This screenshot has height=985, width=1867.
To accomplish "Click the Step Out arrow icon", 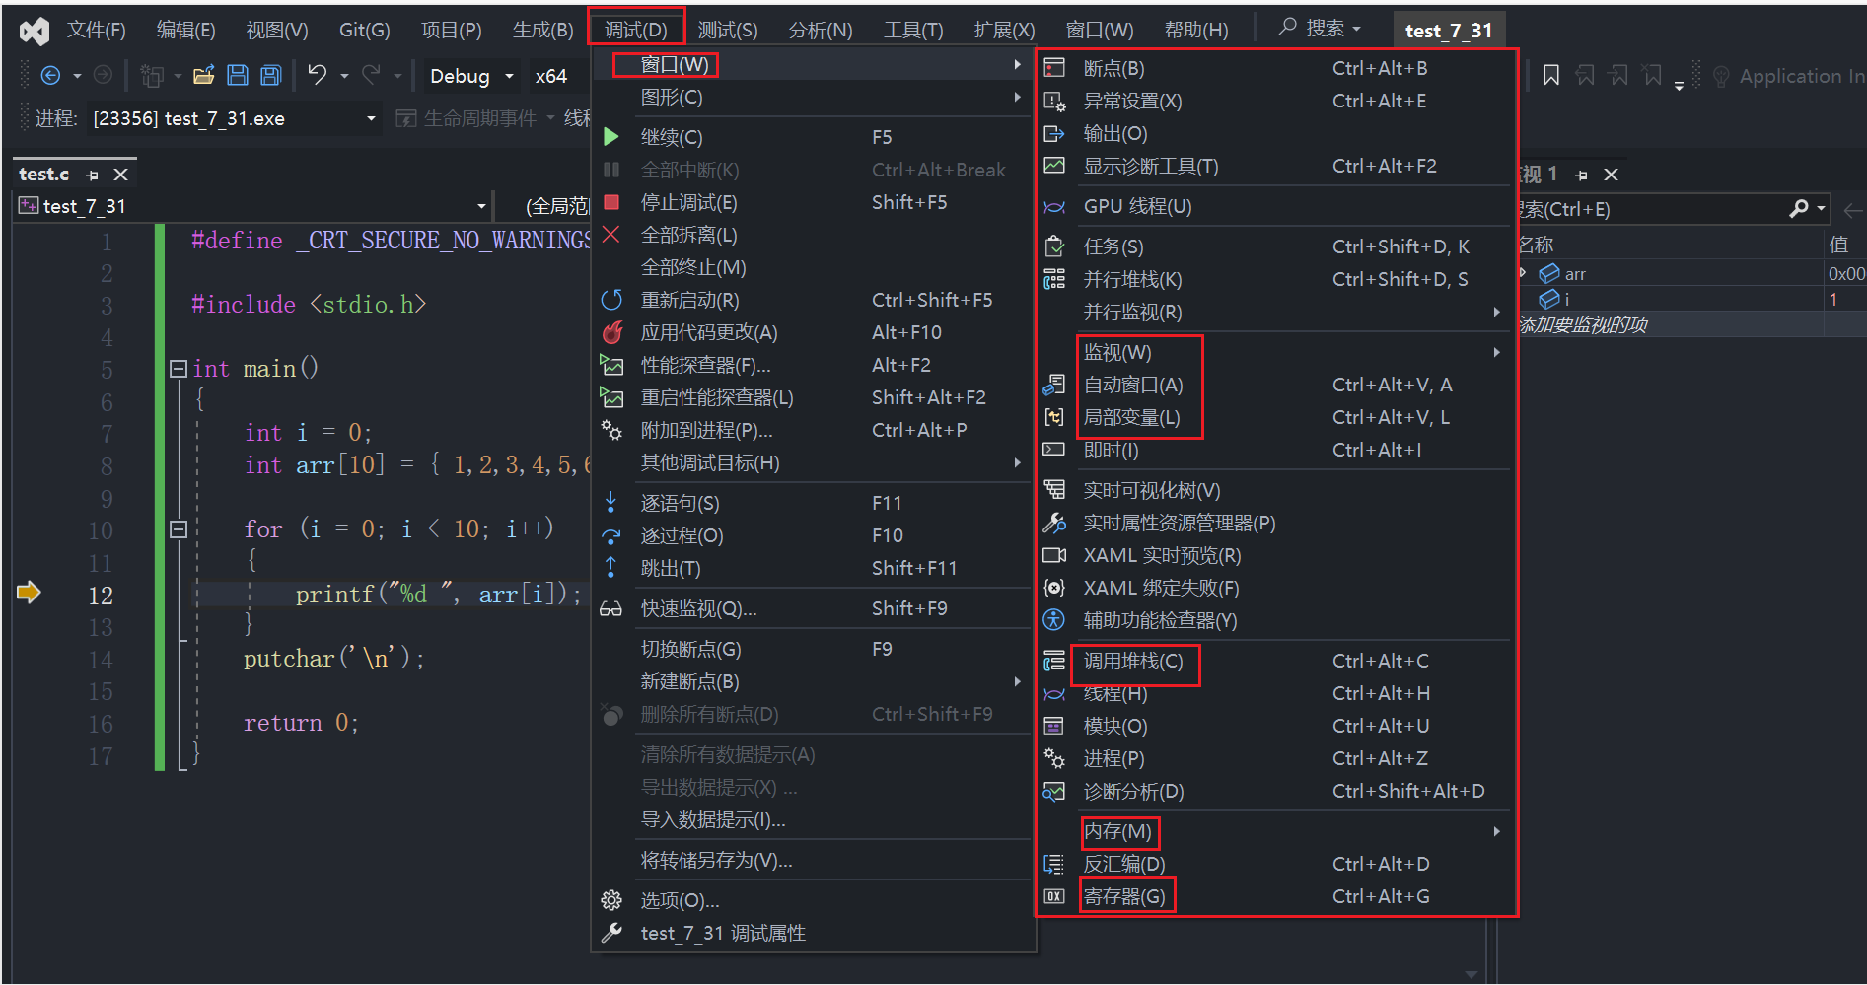I will point(611,568).
